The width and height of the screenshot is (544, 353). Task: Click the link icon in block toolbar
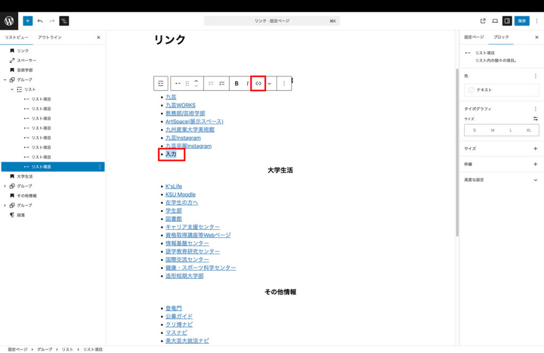click(258, 83)
